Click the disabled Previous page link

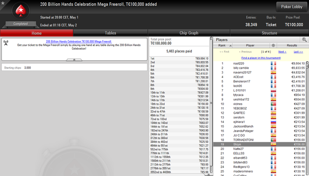click(x=245, y=52)
